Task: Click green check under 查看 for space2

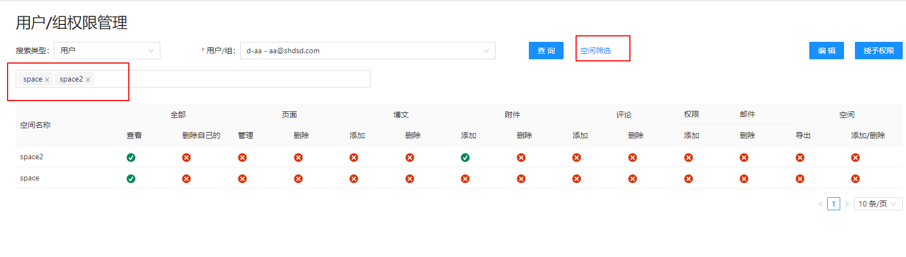Action: tap(131, 158)
